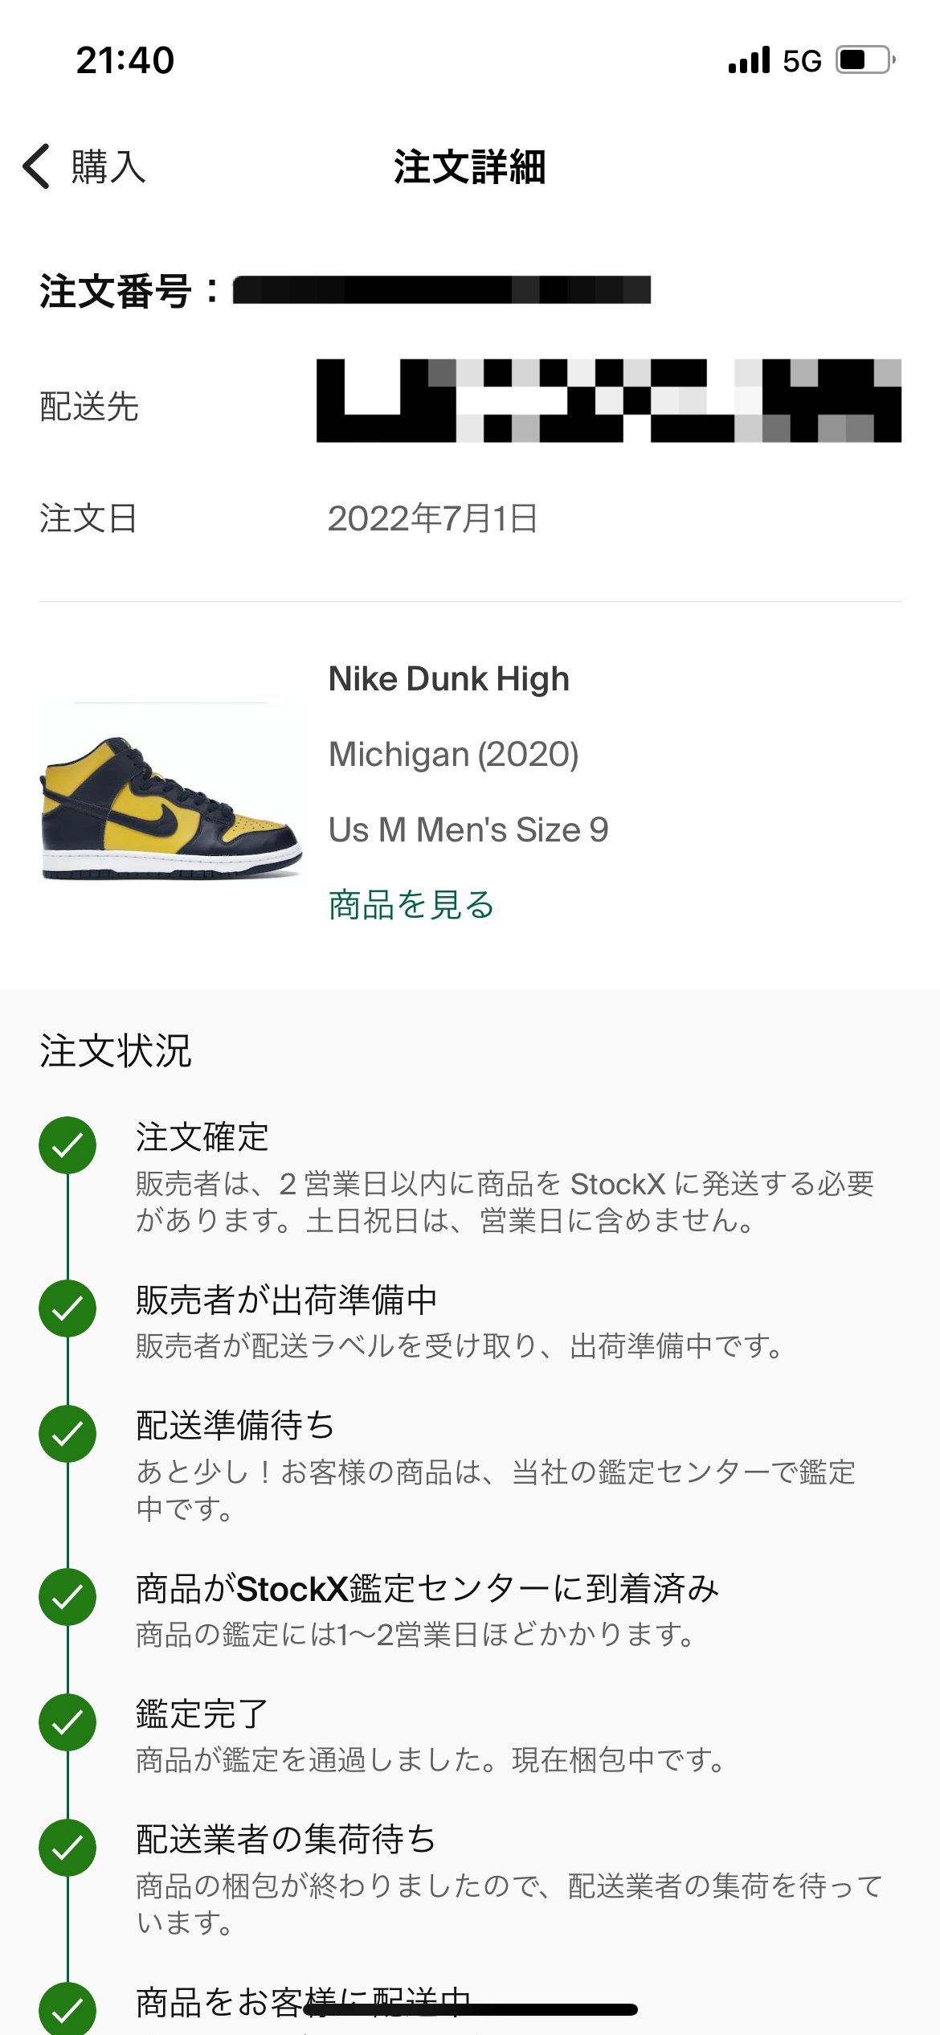Image resolution: width=940 pixels, height=2035 pixels.
Task: Tap the battery icon in status bar
Action: [x=866, y=60]
